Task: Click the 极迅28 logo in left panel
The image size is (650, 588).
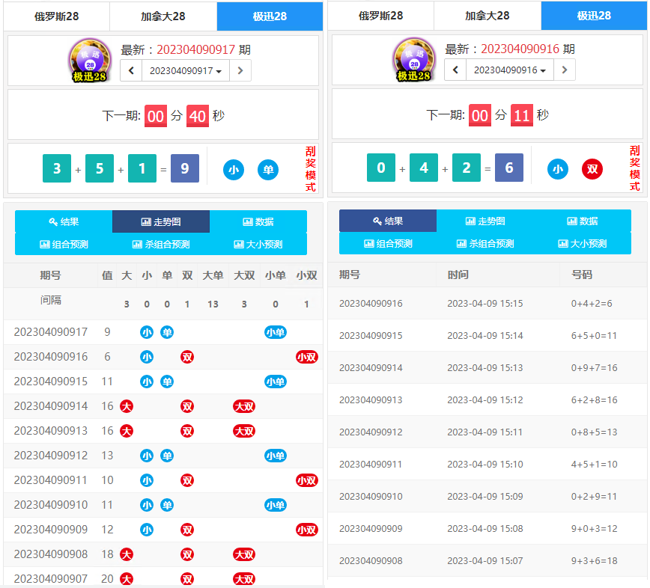Action: point(90,61)
